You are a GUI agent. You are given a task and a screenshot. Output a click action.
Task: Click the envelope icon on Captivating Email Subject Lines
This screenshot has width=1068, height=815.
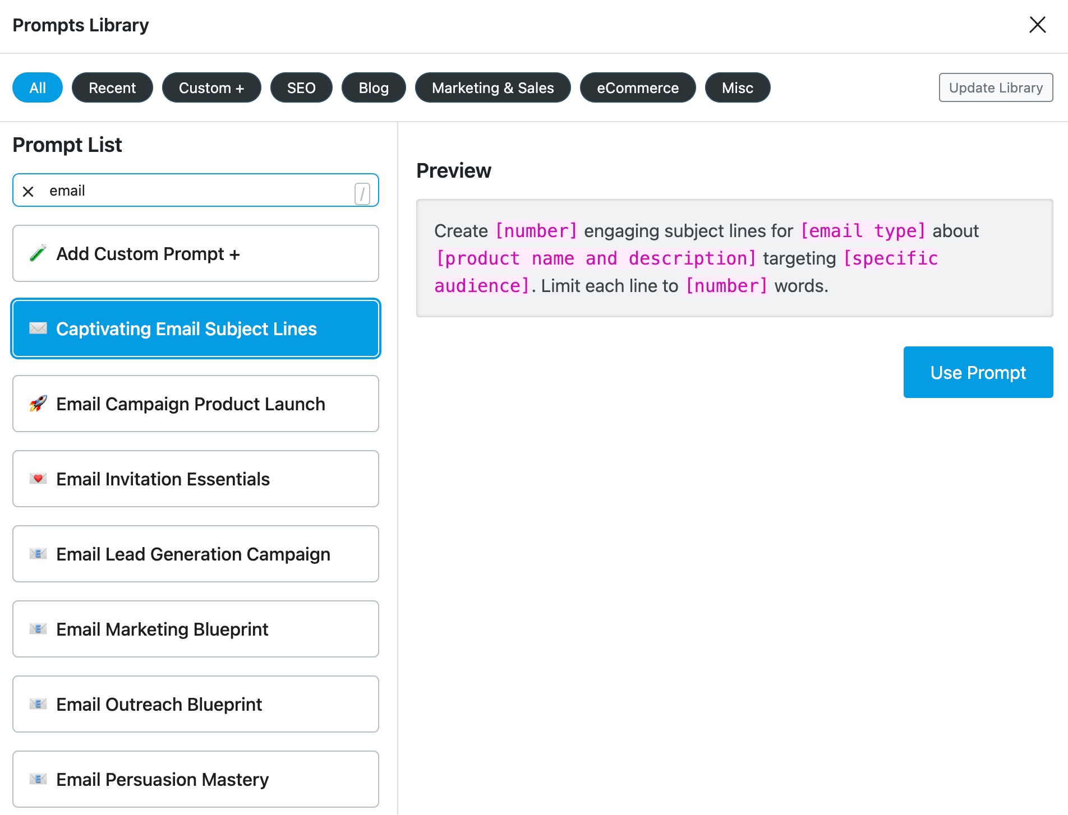[x=38, y=329]
